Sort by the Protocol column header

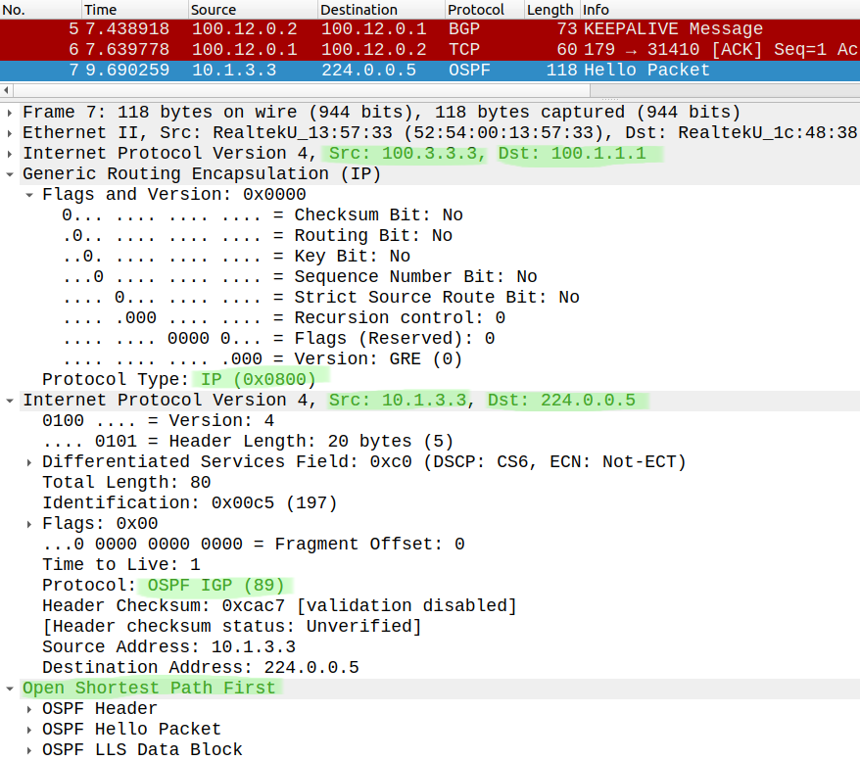pyautogui.click(x=484, y=10)
